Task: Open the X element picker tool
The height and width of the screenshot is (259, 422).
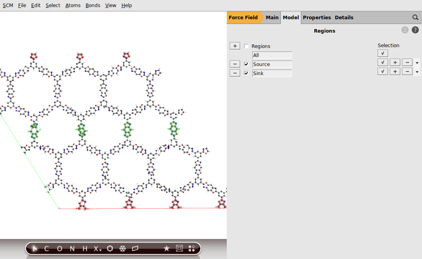Action: [x=97, y=248]
